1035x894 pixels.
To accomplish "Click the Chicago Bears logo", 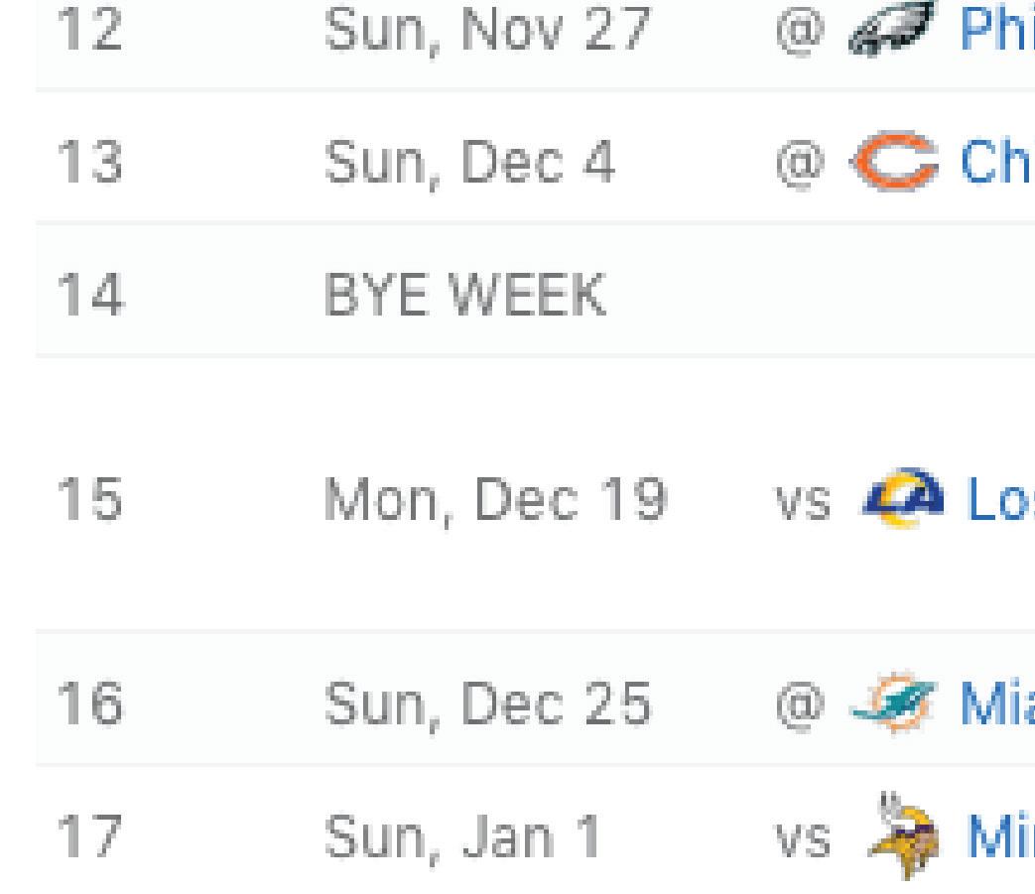I will point(895,161).
